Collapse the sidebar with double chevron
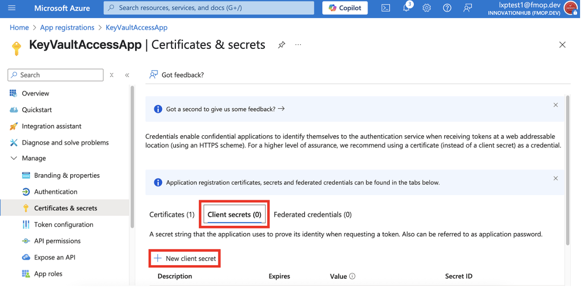Image resolution: width=581 pixels, height=288 pixels. [x=127, y=75]
